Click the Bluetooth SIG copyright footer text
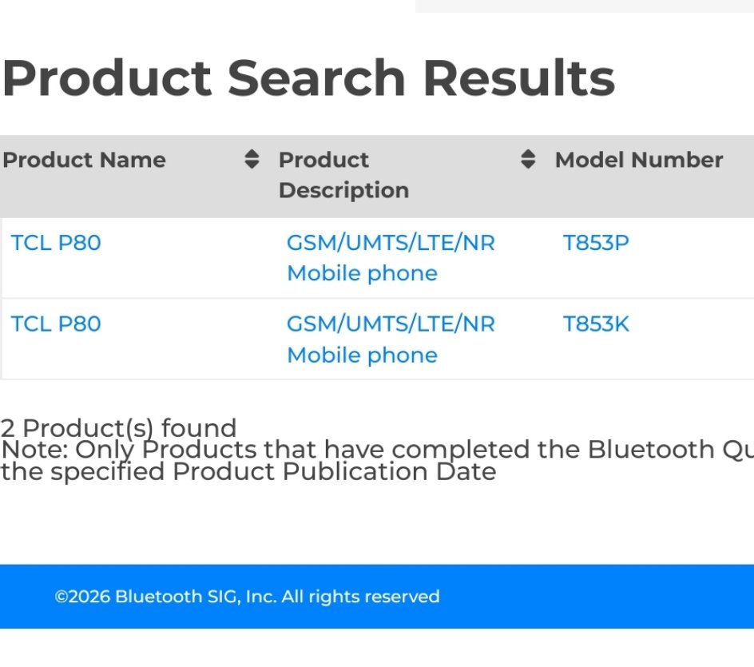The width and height of the screenshot is (754, 667). (247, 597)
